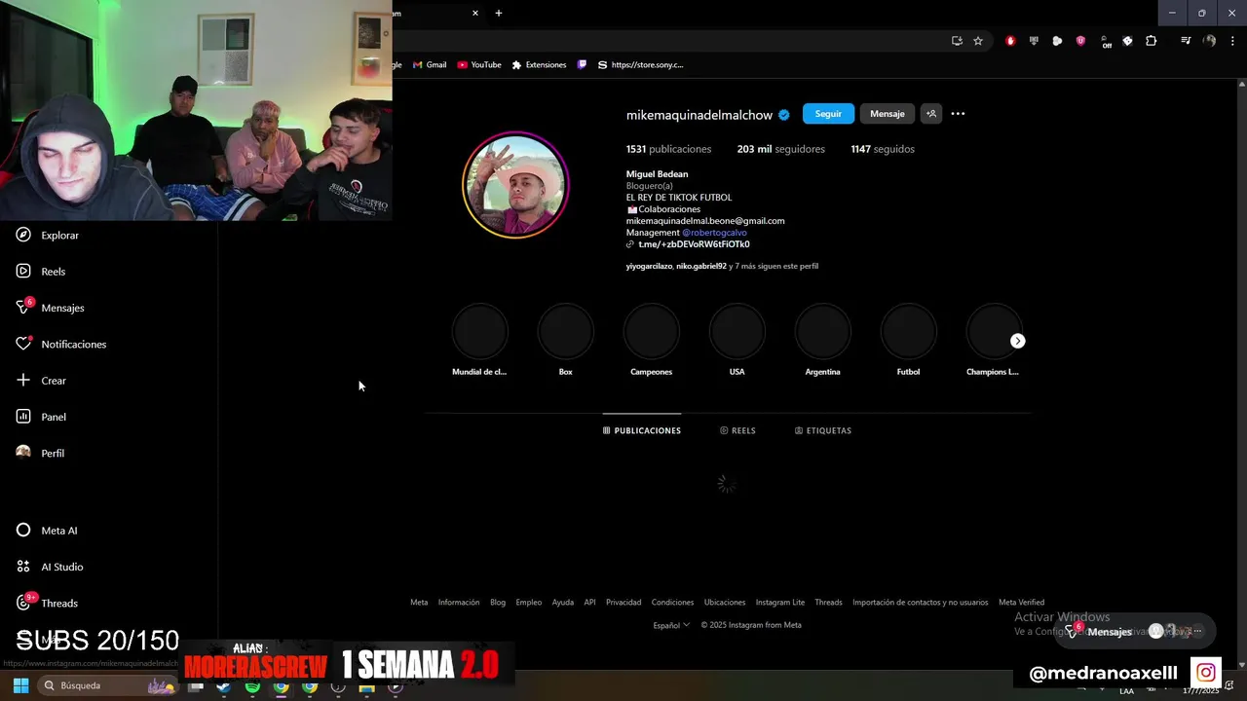This screenshot has height=701, width=1247.
Task: Open the Gmail bookmark
Action: (x=430, y=65)
